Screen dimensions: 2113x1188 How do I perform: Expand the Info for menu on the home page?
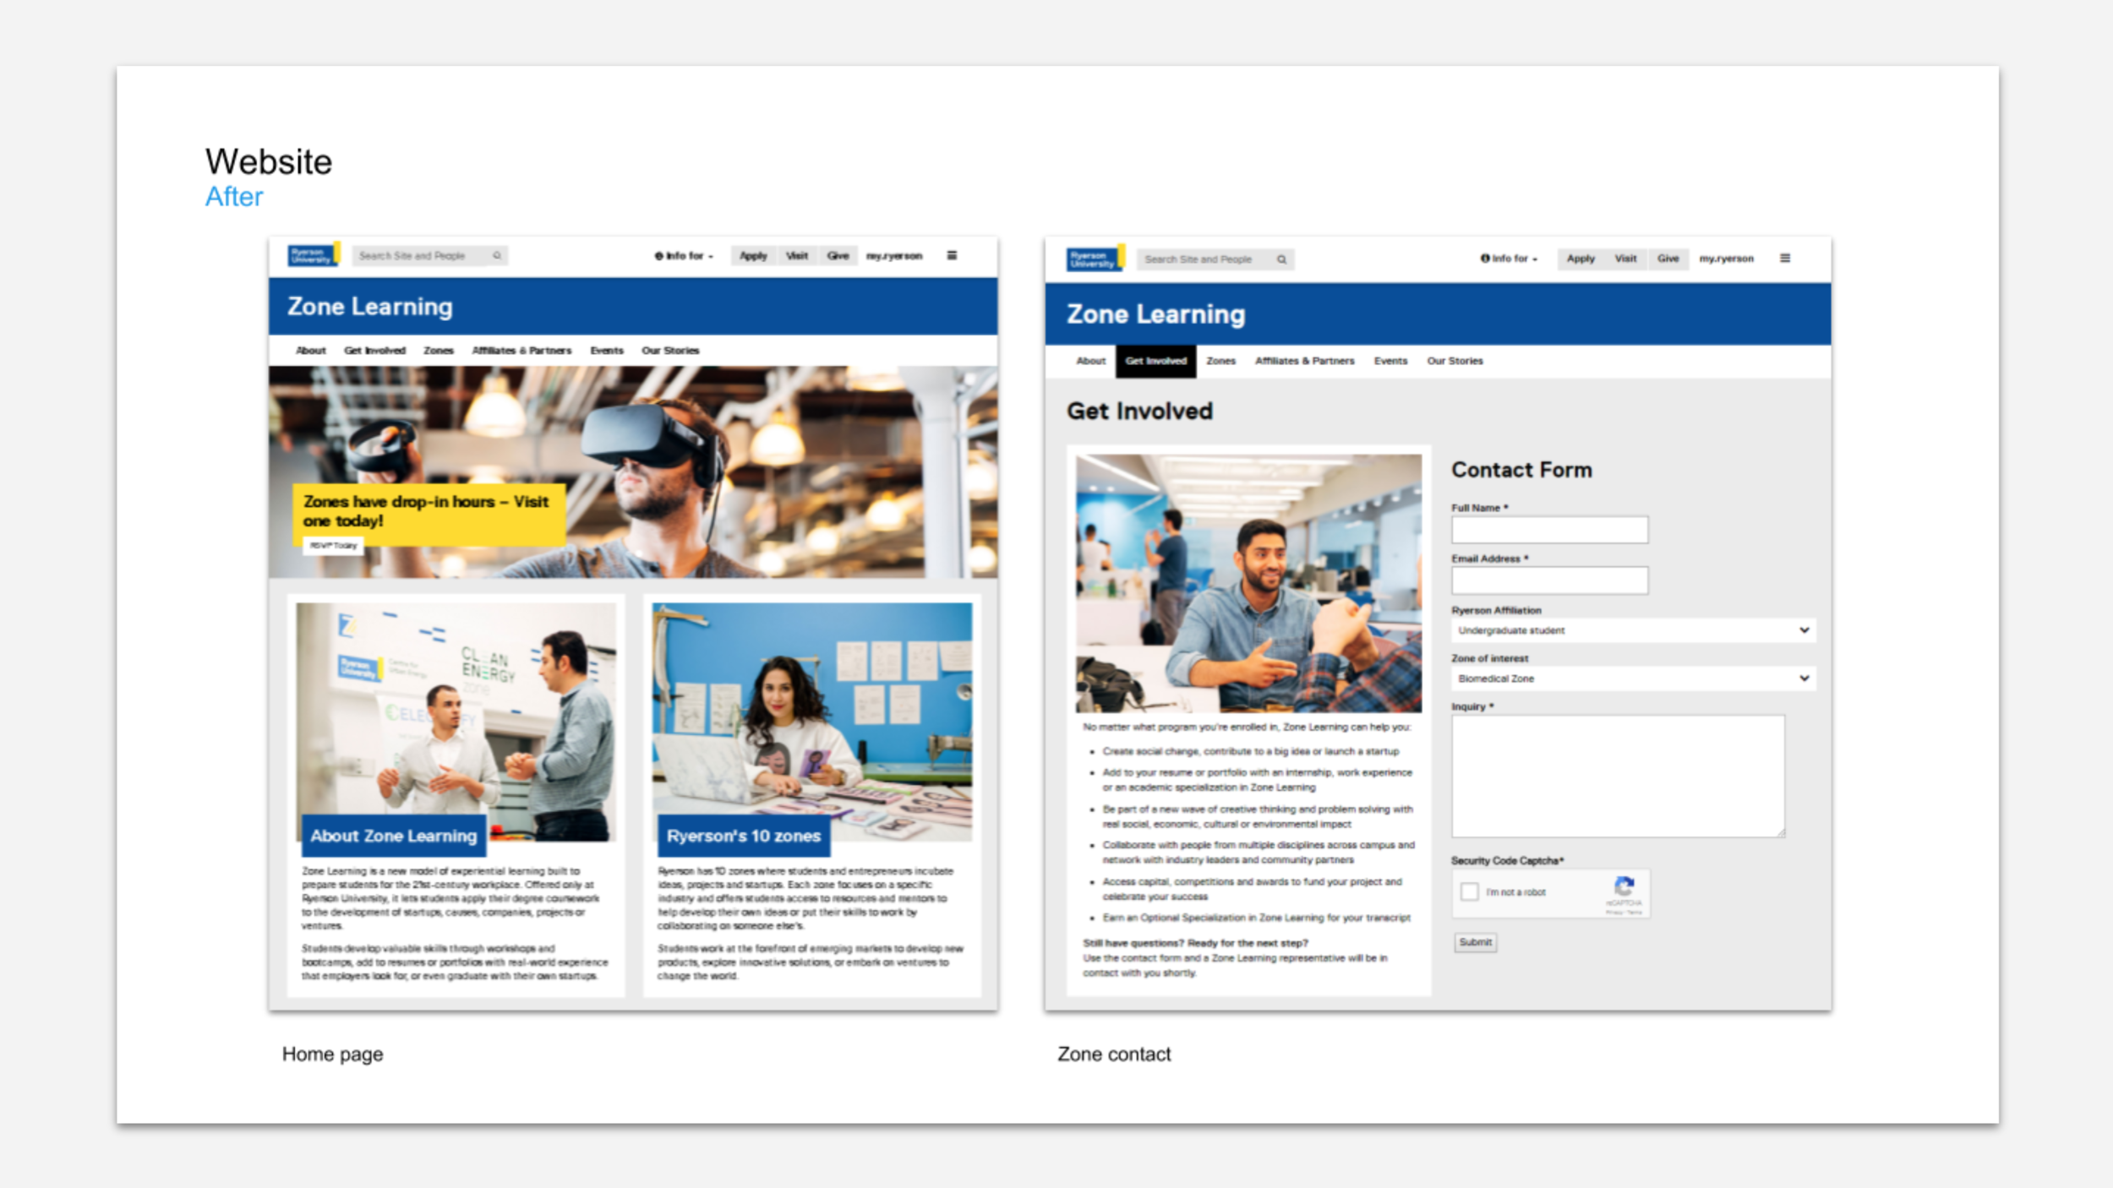pyautogui.click(x=684, y=255)
